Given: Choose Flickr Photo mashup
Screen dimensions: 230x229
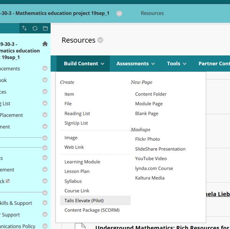Looking at the screenshot, I should (x=147, y=139).
